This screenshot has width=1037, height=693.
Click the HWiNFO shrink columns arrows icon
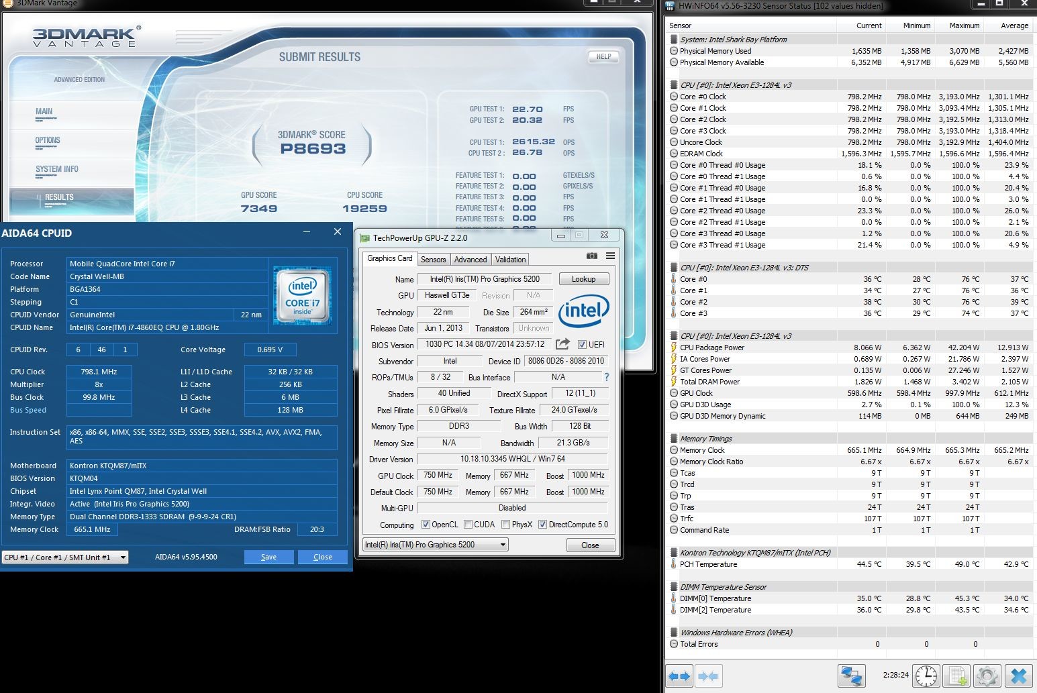pos(707,676)
